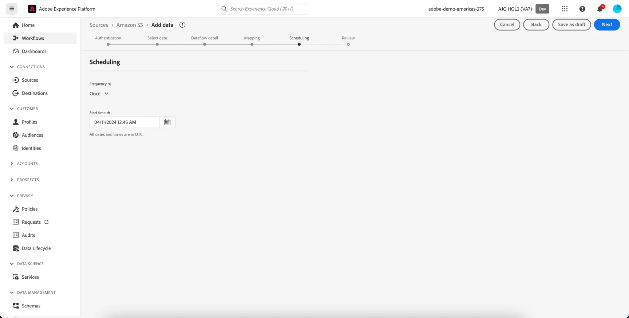Click Save as draft button

[571, 25]
